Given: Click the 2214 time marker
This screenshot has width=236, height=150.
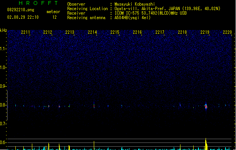Looking at the screenshot, I should pos(92,32).
